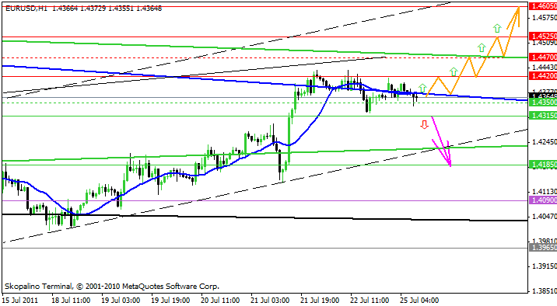Click the 15 Jul 2011 date label

tap(20, 301)
